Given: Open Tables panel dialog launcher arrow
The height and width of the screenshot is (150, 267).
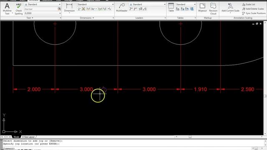Looking at the screenshot, I should click(x=195, y=18).
